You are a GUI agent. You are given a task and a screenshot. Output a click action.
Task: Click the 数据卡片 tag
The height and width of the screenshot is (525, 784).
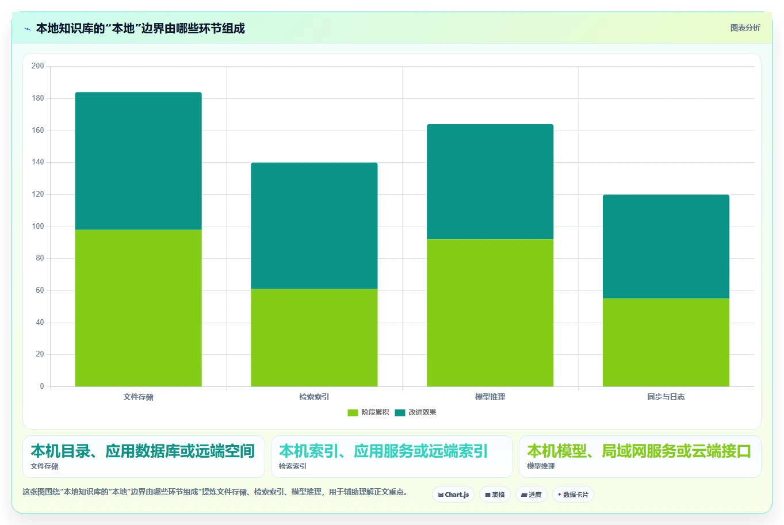click(x=573, y=495)
